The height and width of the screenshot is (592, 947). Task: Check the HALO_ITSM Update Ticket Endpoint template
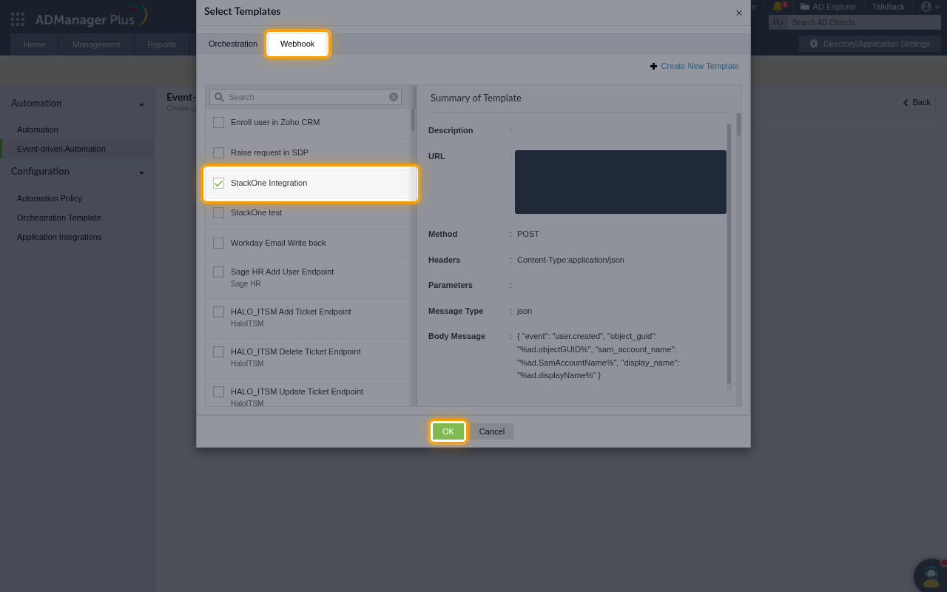(x=218, y=391)
